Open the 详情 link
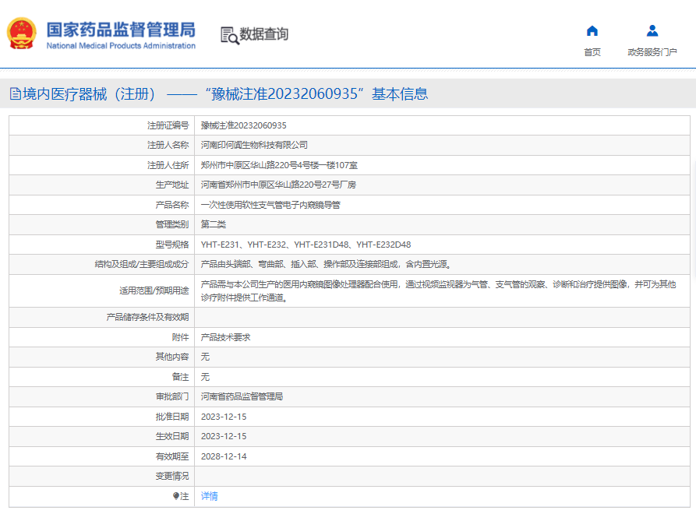 click(209, 496)
